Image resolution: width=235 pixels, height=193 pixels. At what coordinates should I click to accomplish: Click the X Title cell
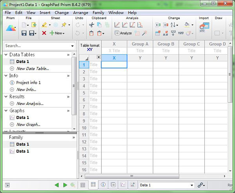(114, 51)
